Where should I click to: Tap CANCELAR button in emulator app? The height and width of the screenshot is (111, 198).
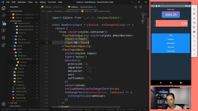[171, 51]
